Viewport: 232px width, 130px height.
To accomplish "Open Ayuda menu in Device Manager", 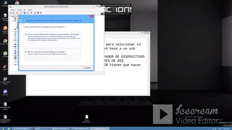I will pos(30,10).
